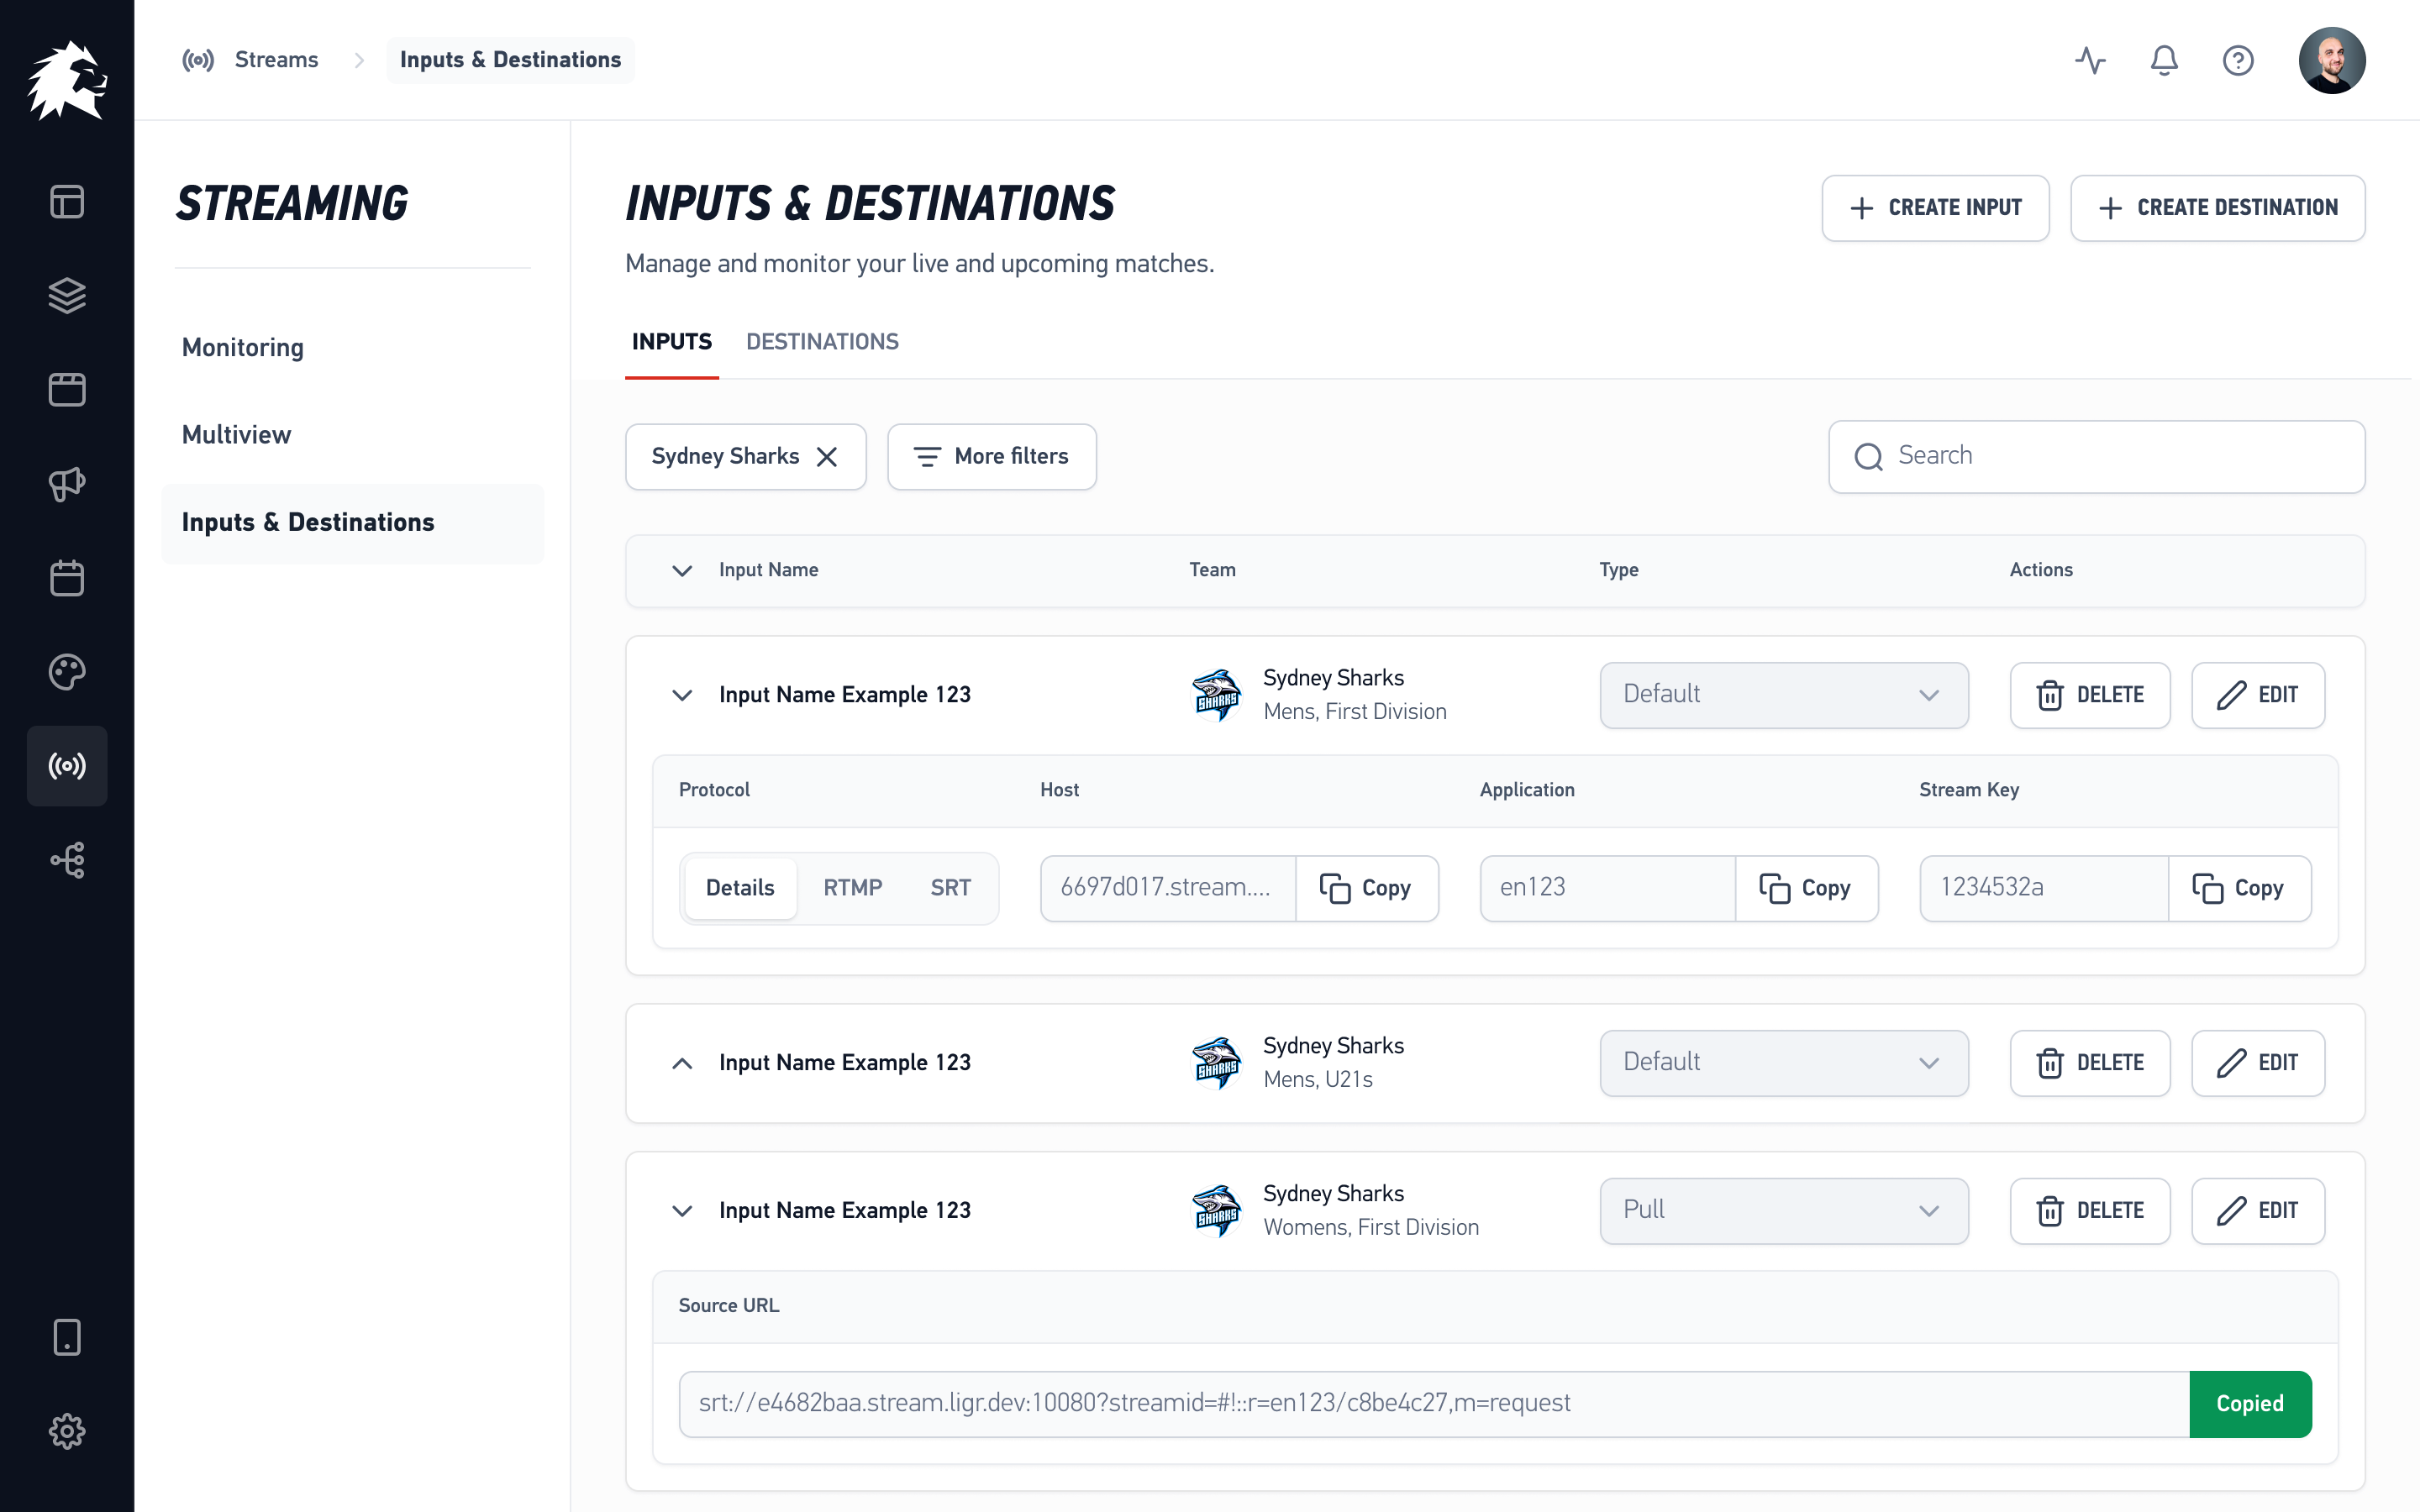Select the streaming broadcast icon in the sidebar
This screenshot has width=2420, height=1512.
tap(67, 766)
